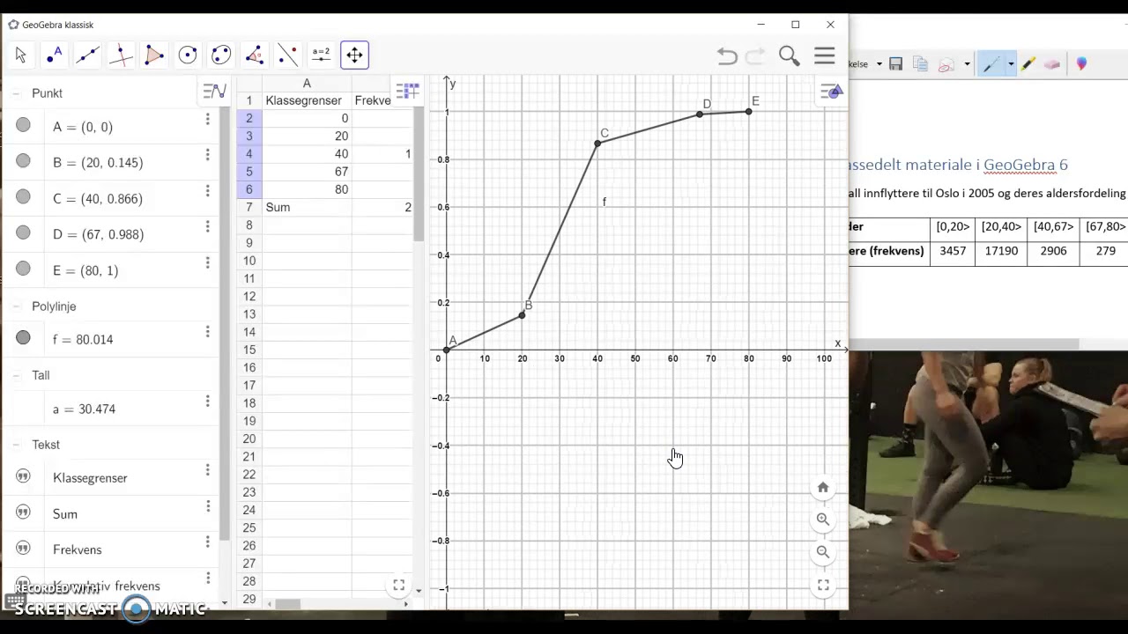Screen dimensions: 1128x634
Task: Toggle visibility of text Klassegrenser
Action: coord(23,476)
